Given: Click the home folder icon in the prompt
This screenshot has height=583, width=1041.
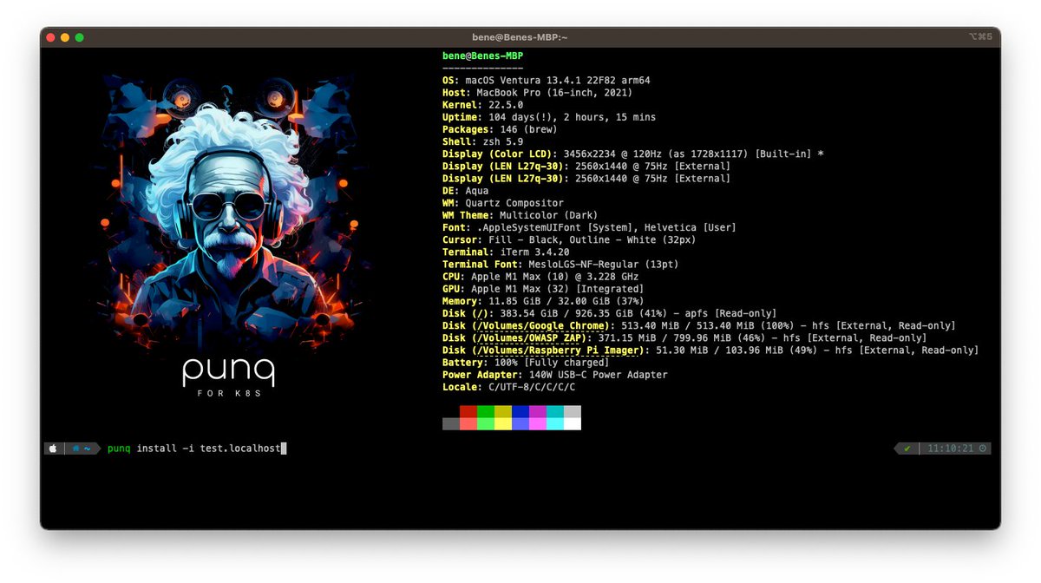Looking at the screenshot, I should tap(76, 449).
